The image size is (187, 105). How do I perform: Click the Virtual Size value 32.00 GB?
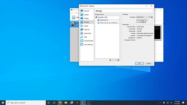click(x=139, y=29)
